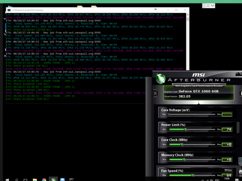Click the taskbar clock showing 14:06
Screen dimensions: 242x181
[x=227, y=179]
